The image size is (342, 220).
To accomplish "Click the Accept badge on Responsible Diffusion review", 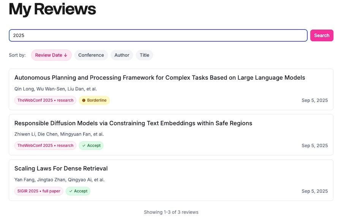I will point(91,146).
